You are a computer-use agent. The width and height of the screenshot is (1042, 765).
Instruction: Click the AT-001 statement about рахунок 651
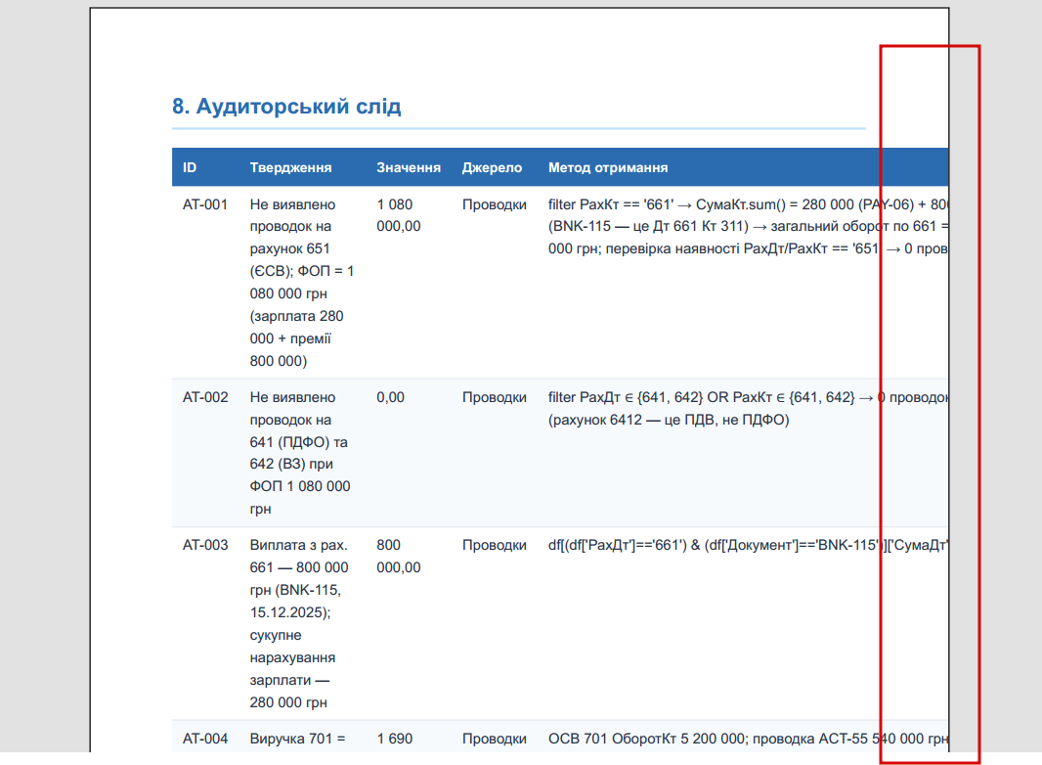click(x=302, y=283)
